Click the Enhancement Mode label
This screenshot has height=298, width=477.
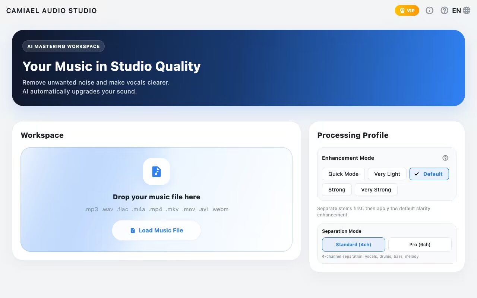tap(348, 158)
